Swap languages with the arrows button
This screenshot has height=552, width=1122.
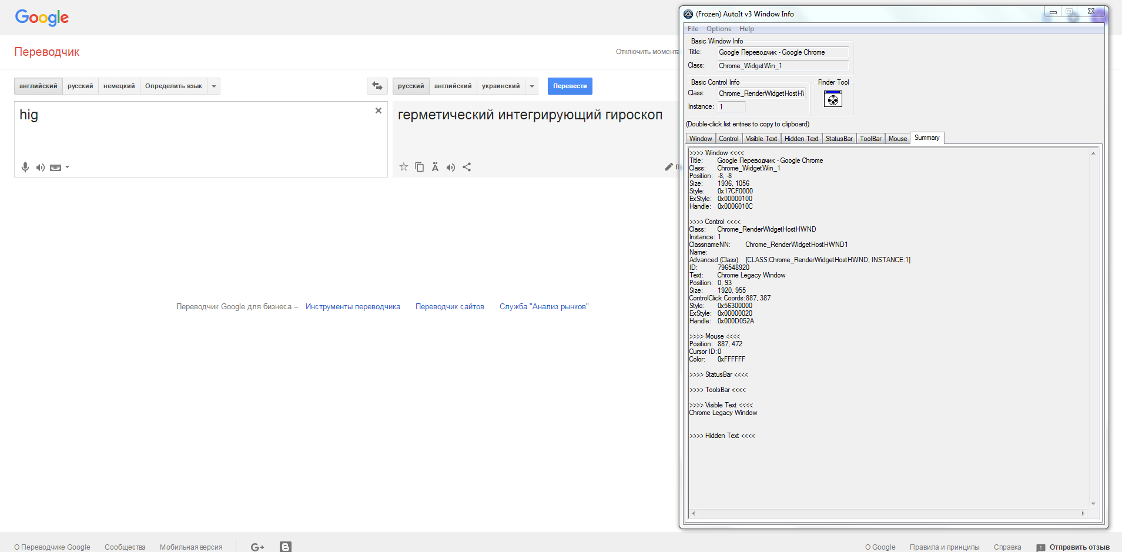377,86
